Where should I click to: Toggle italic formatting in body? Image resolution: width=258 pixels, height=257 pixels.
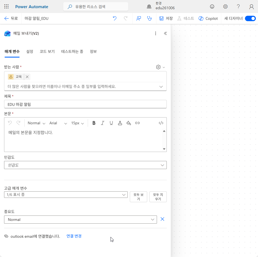click(x=102, y=123)
